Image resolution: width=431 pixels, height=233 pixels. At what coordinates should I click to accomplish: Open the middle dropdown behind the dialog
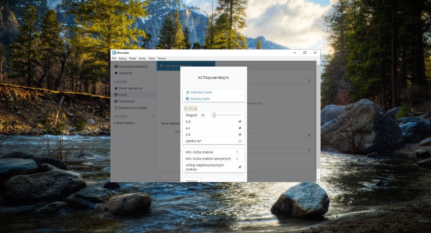[x=279, y=136]
